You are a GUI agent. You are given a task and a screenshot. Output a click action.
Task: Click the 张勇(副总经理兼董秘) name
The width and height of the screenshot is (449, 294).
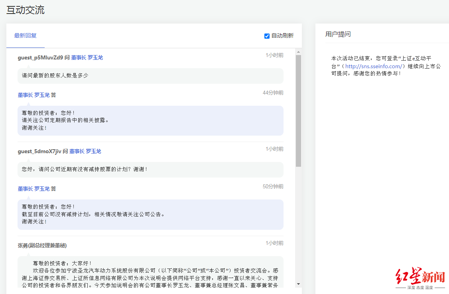[x=42, y=245]
